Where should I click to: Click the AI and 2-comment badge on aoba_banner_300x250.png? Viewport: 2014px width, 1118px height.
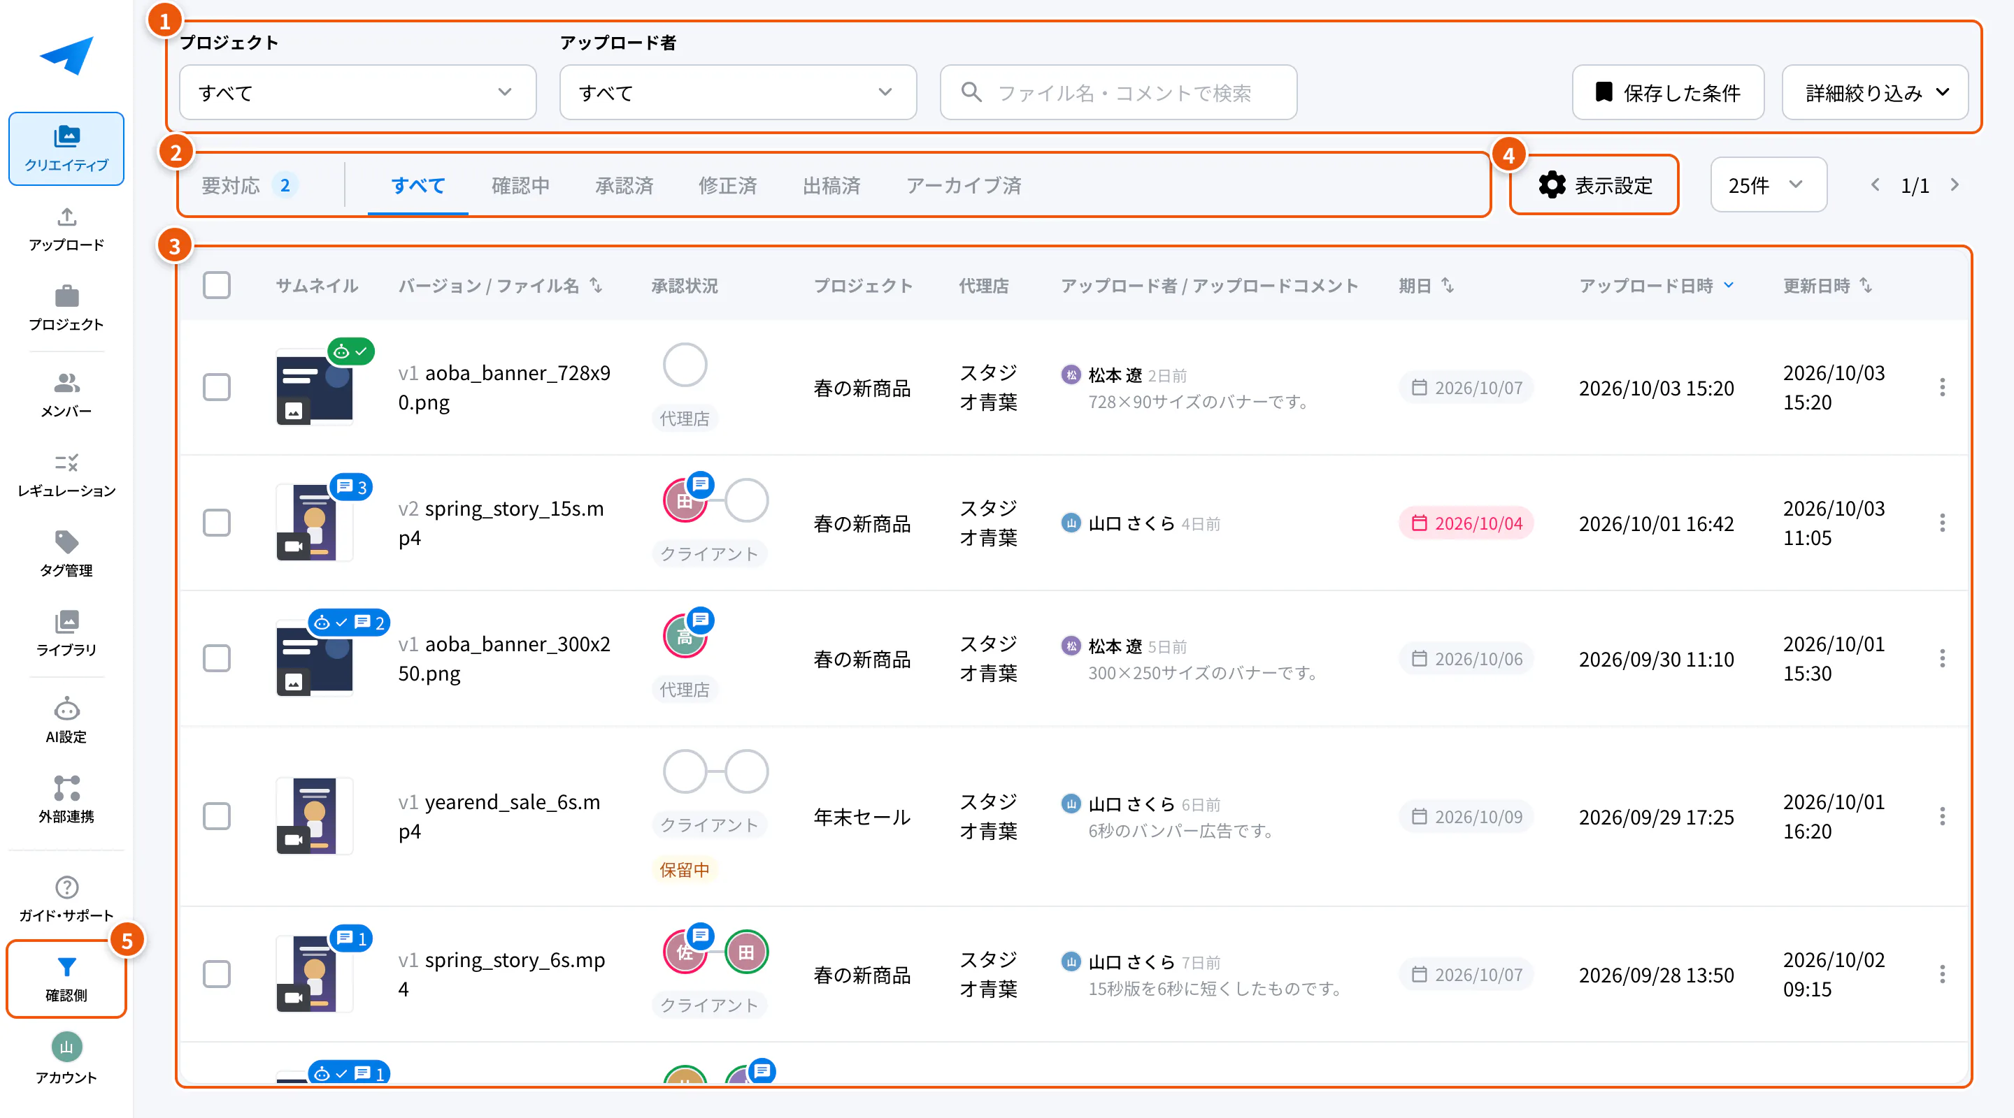point(349,623)
